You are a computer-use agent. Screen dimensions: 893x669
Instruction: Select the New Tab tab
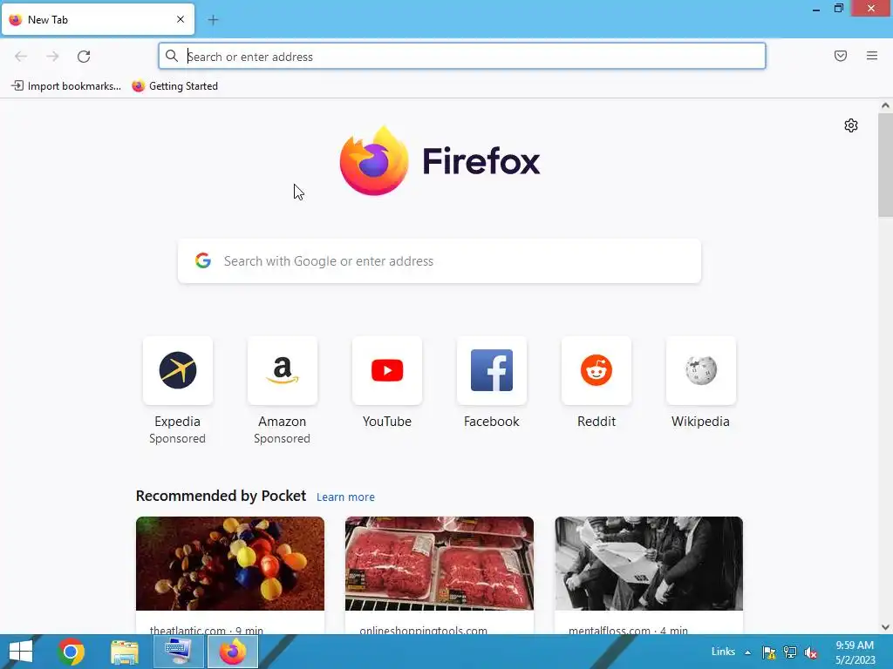pos(98,19)
